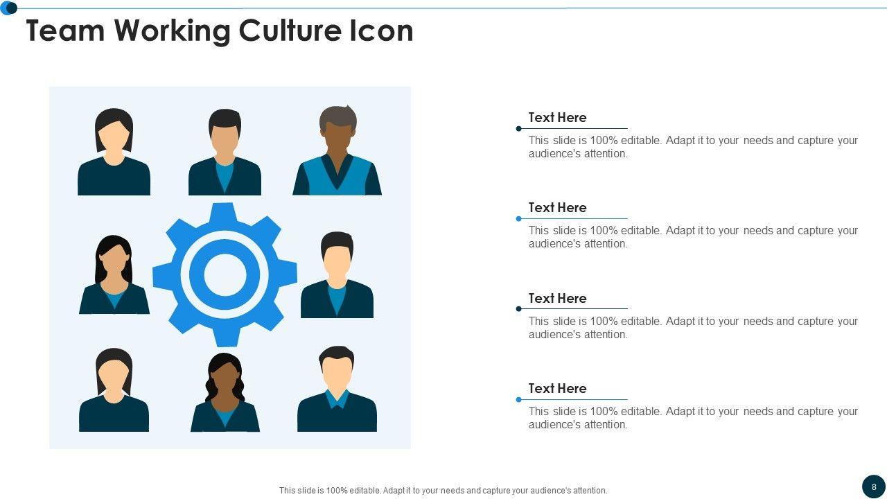Select the tan-skinned man avatar in dark suit
This screenshot has width=887, height=499.
(x=225, y=152)
